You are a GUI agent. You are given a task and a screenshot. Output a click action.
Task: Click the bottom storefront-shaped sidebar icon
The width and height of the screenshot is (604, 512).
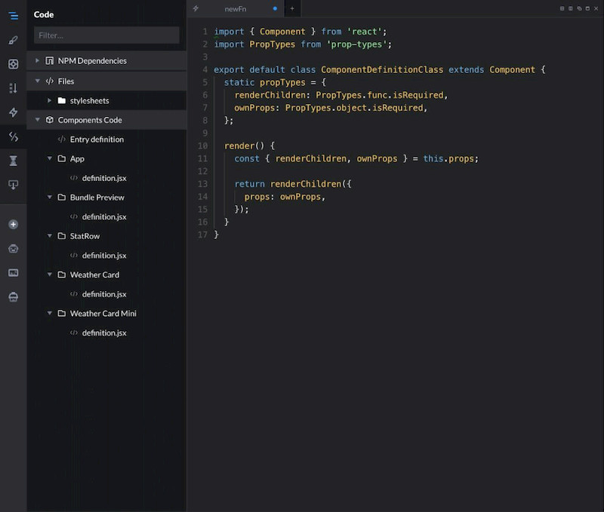[14, 297]
